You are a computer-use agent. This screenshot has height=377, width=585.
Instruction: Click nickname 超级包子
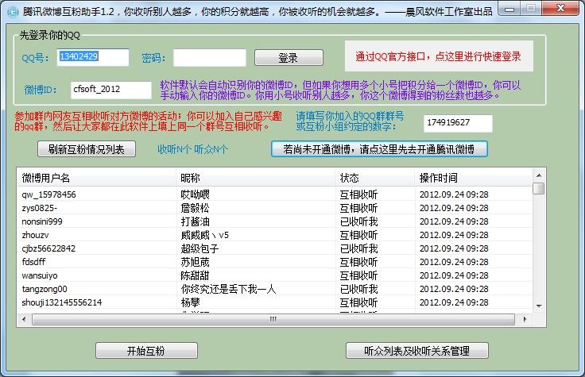(x=200, y=248)
